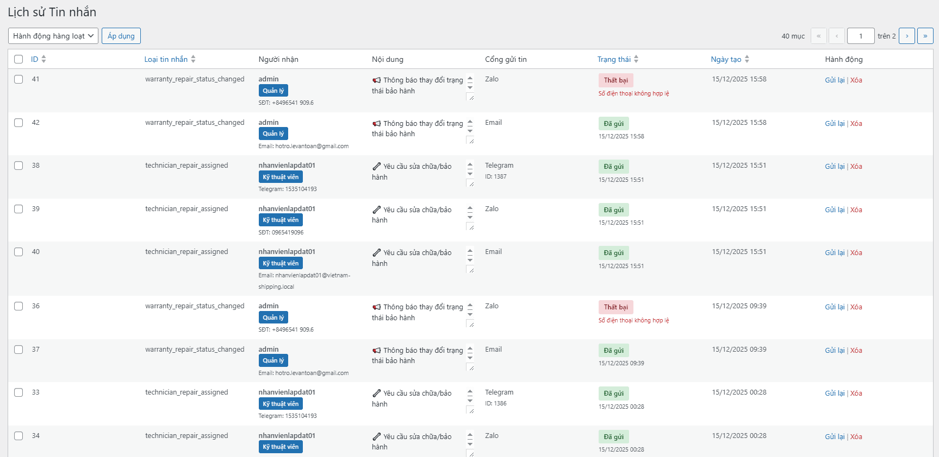Check the box for message ID 41
Image resolution: width=939 pixels, height=457 pixels.
(x=18, y=79)
